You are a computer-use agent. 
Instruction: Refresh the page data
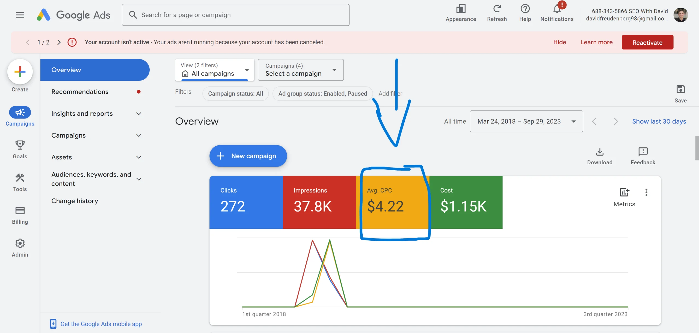click(x=497, y=13)
